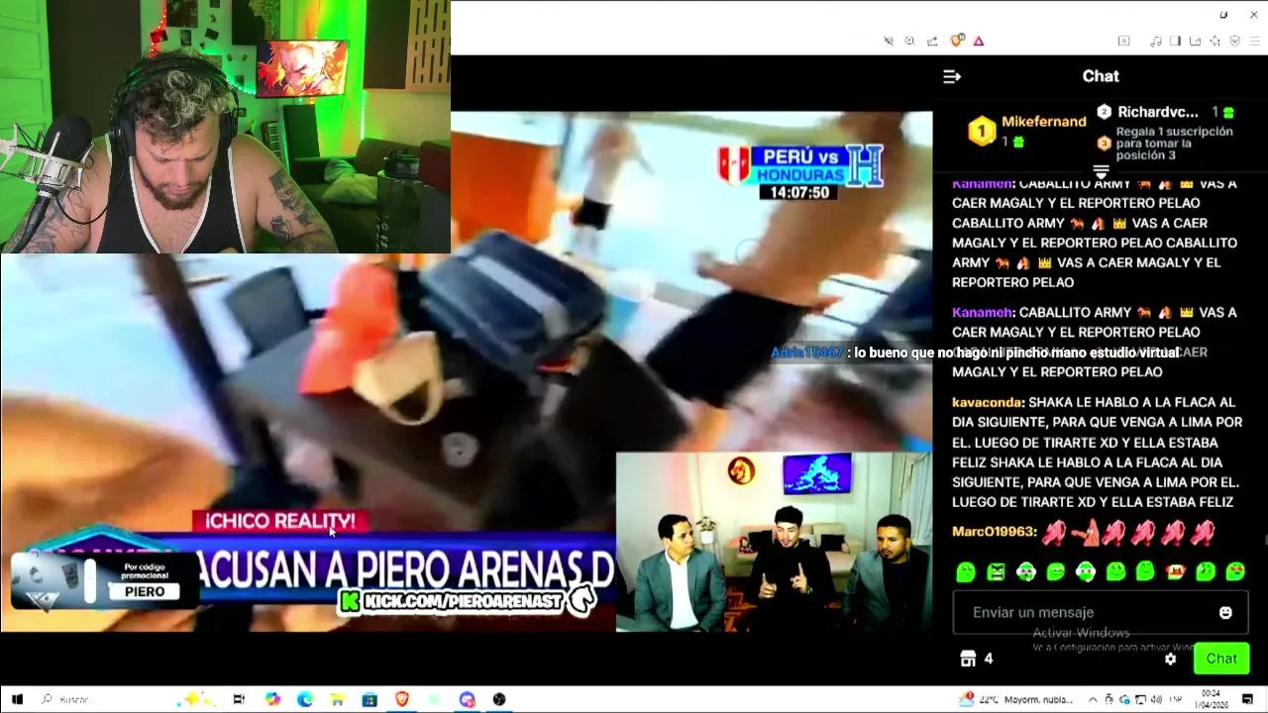Switch to Brave browser on taskbar
Image resolution: width=1268 pixels, height=713 pixels.
pos(402,699)
